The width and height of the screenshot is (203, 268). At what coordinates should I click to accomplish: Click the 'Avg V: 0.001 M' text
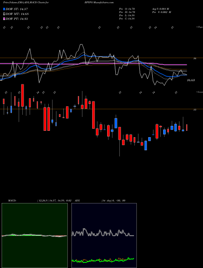click(160, 9)
